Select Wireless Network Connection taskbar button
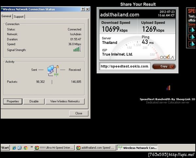Viewport: 196px width, 158px height. tap(137, 148)
